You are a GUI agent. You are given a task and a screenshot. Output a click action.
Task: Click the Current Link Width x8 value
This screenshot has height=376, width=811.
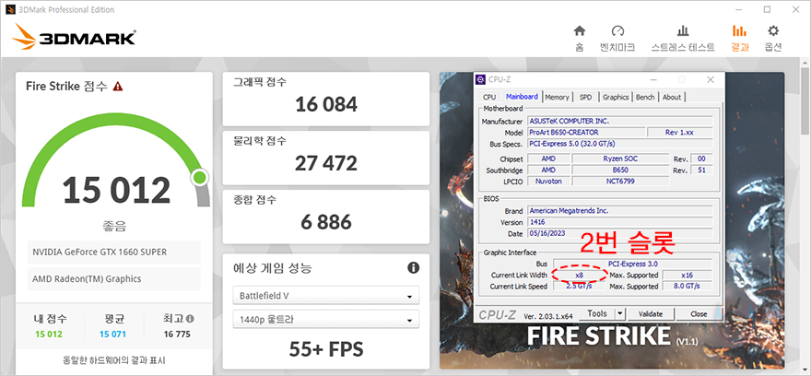point(579,276)
